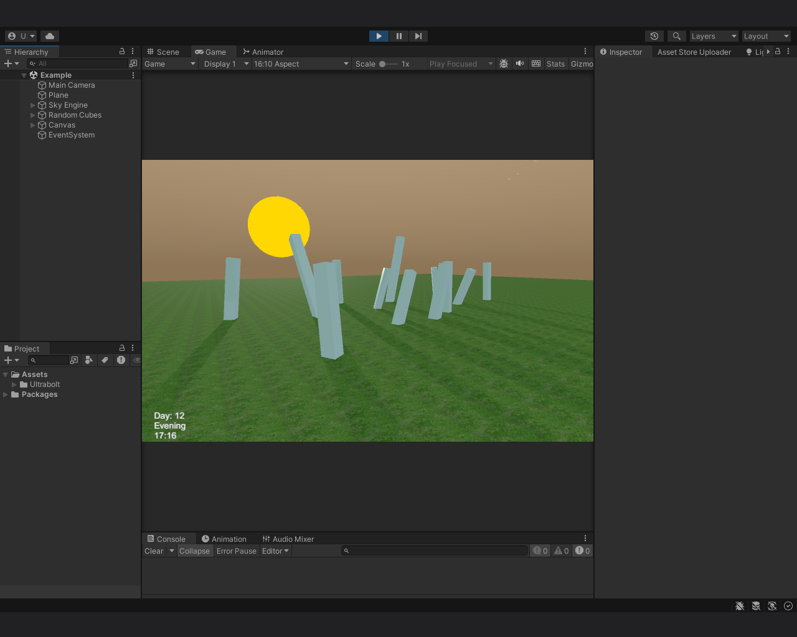Open the Console Clear options arrow
Screen dimensions: 797x637
click(x=172, y=551)
